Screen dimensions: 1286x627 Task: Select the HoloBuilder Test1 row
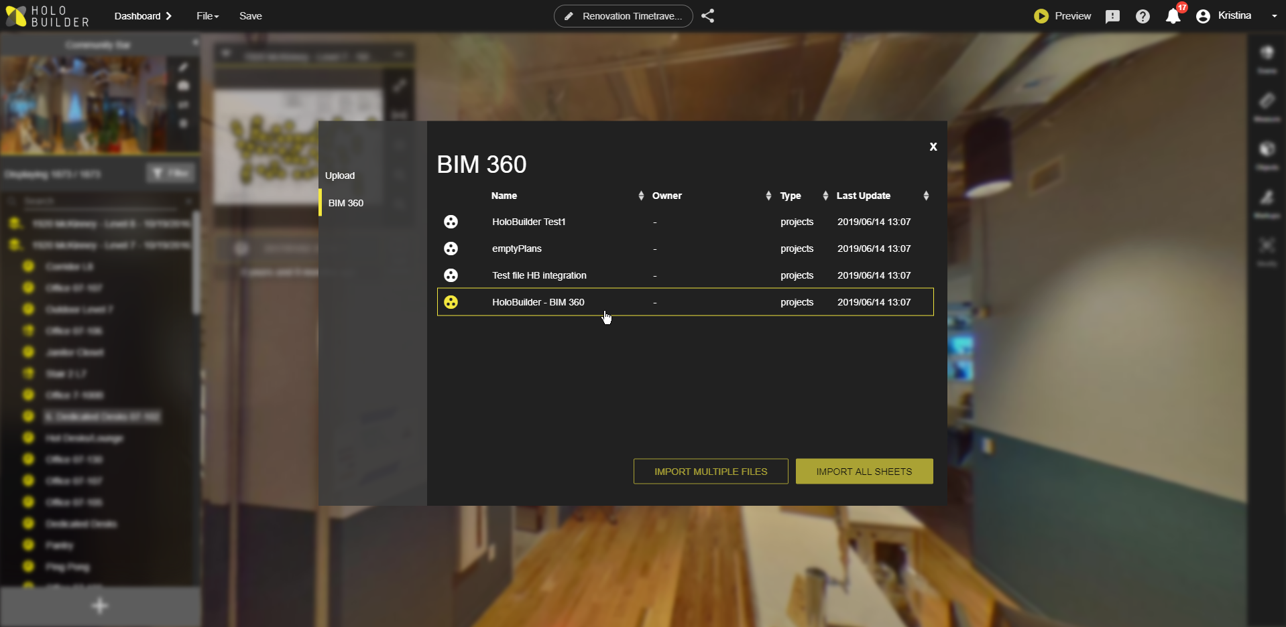[x=685, y=222]
